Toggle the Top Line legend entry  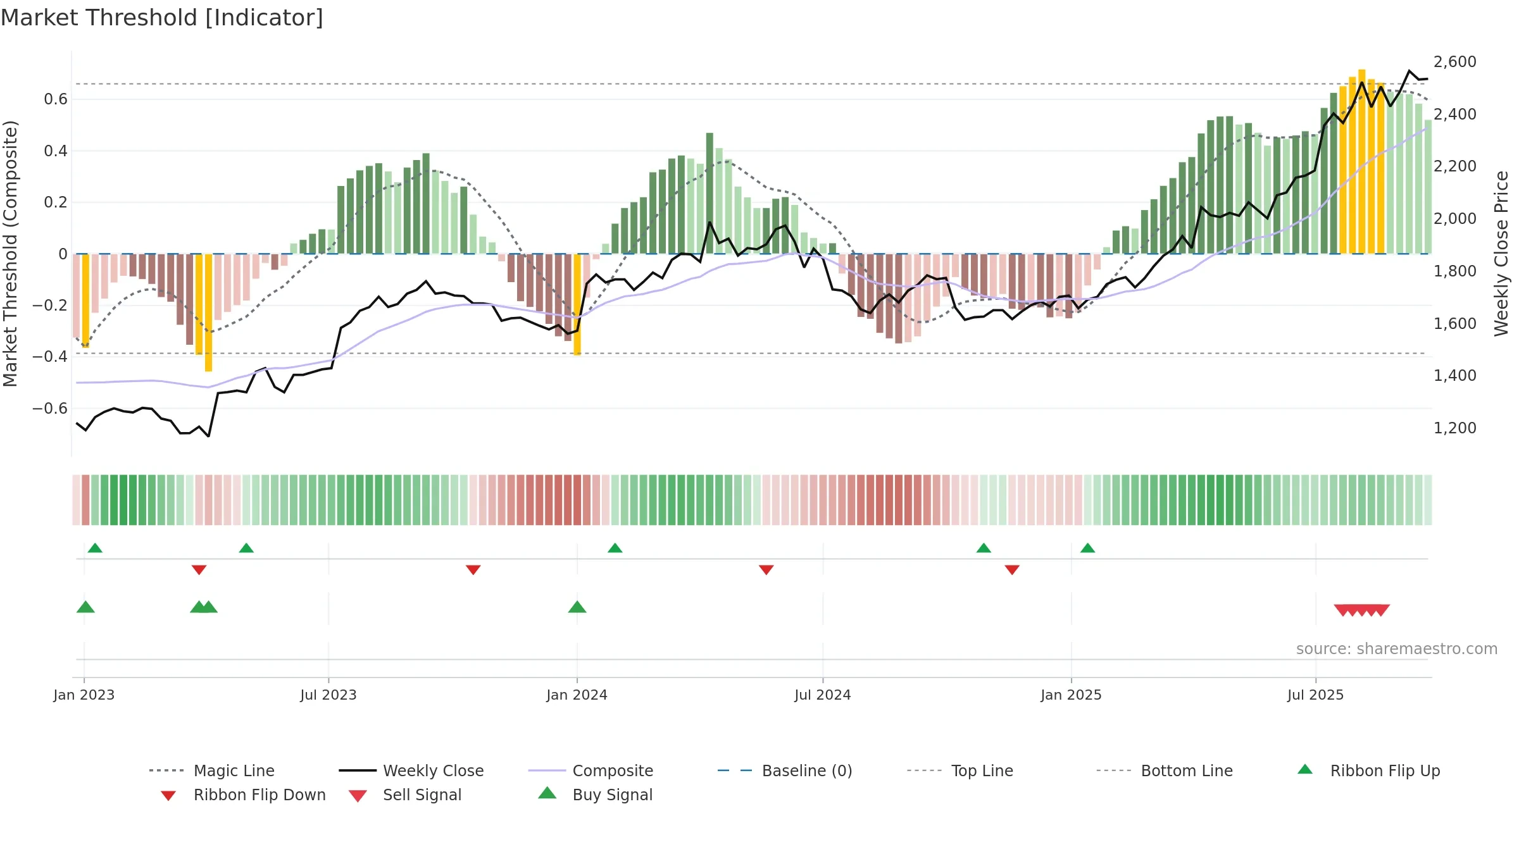960,770
